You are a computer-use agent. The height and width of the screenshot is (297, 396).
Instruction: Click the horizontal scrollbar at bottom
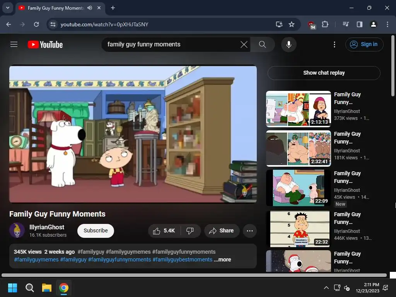pos(194,275)
